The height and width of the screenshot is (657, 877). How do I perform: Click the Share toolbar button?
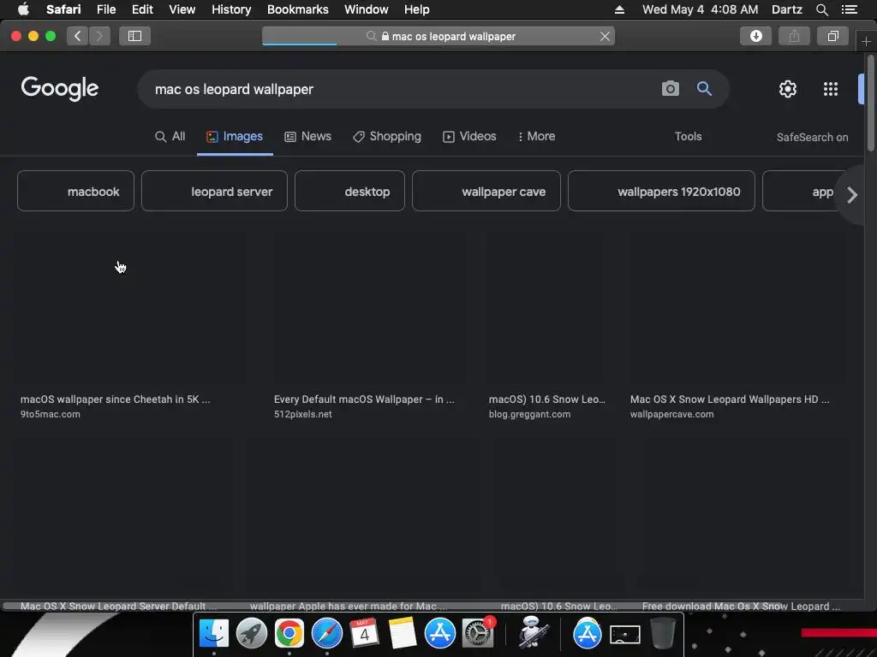click(x=794, y=36)
